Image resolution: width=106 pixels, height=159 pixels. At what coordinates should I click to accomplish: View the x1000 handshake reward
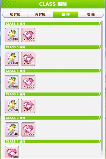[28, 129]
